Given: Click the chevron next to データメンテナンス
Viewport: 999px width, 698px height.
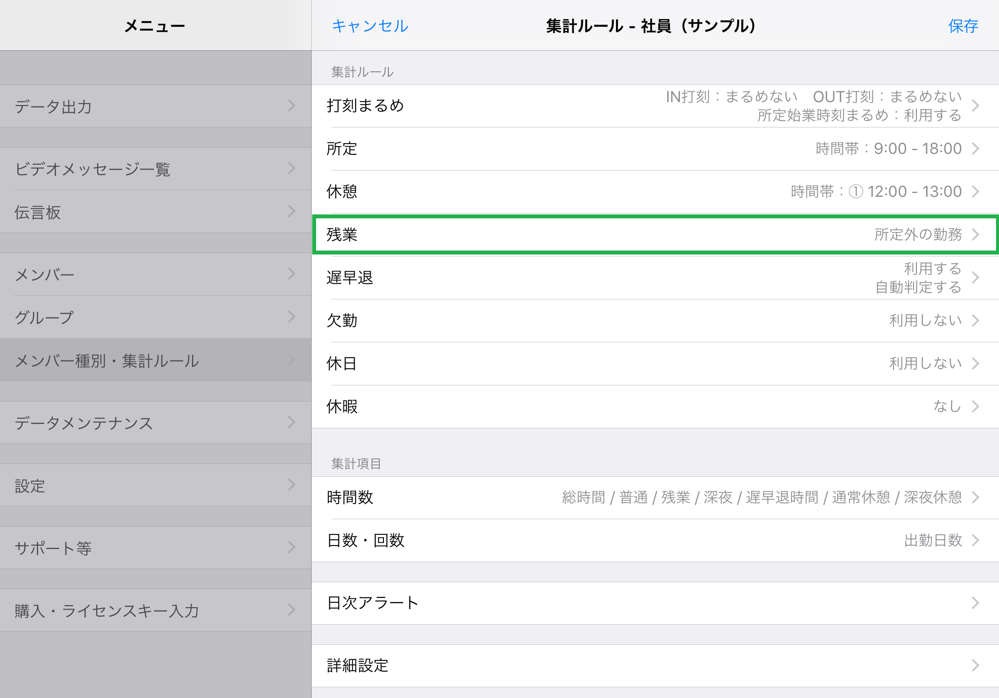Looking at the screenshot, I should pos(292,422).
